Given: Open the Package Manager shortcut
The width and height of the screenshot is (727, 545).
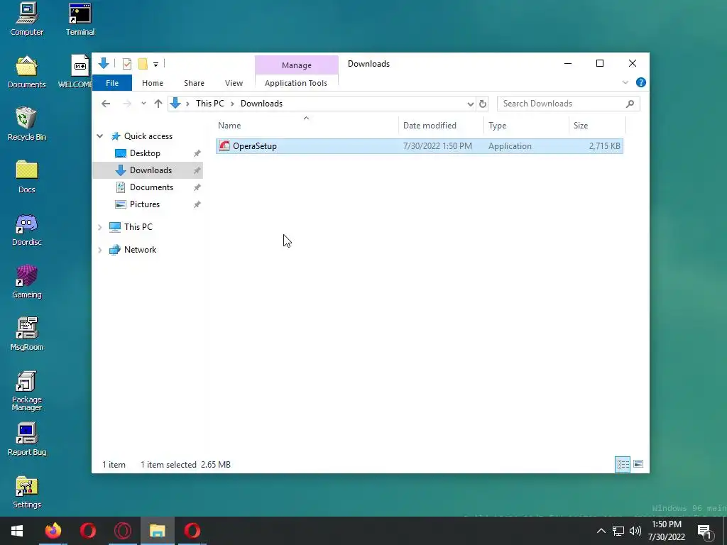Looking at the screenshot, I should 27,391.
